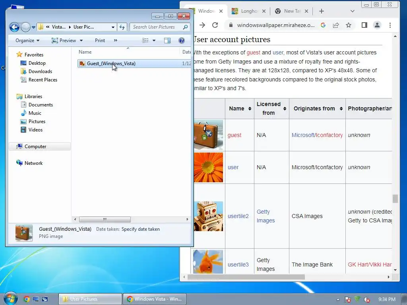Open Downloads in navigation pane

click(40, 71)
